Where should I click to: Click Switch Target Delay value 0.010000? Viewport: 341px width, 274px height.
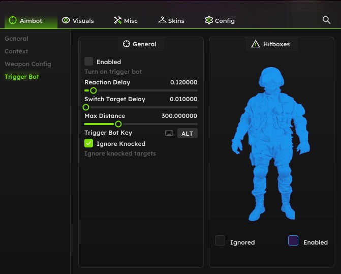[183, 99]
